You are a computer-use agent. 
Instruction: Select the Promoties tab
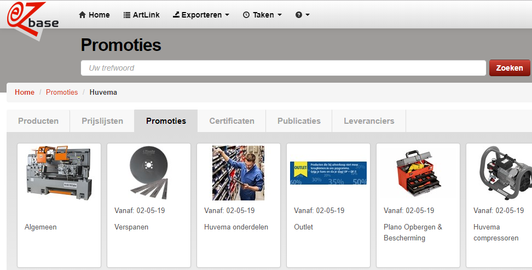click(x=166, y=121)
